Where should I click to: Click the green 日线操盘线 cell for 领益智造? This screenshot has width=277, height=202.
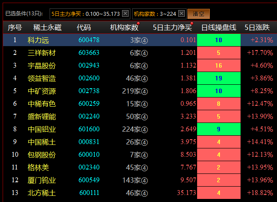click(x=219, y=79)
